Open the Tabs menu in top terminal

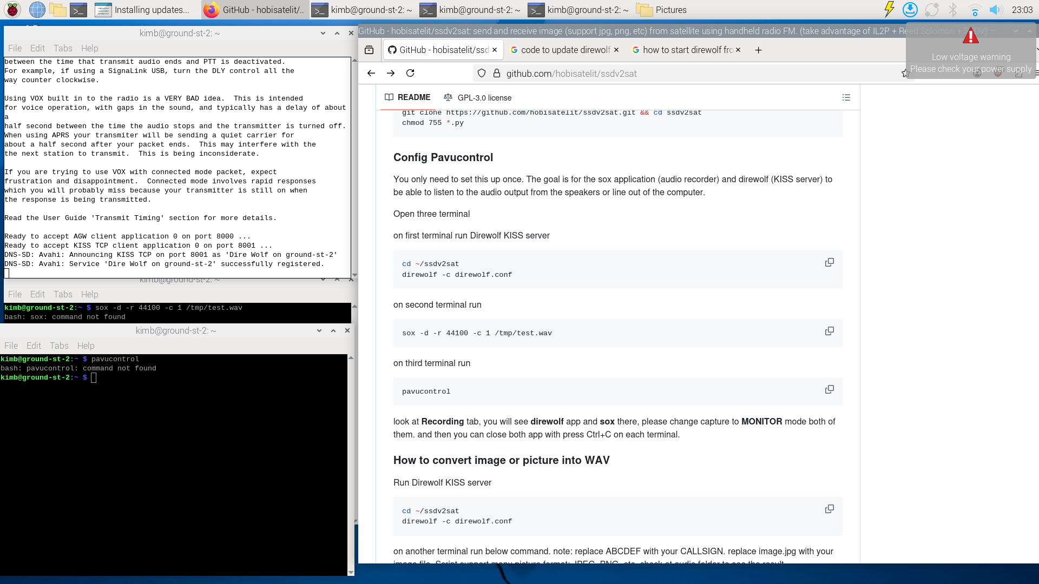[63, 48]
